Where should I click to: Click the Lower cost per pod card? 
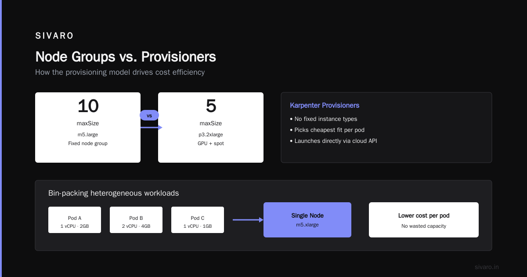click(424, 220)
